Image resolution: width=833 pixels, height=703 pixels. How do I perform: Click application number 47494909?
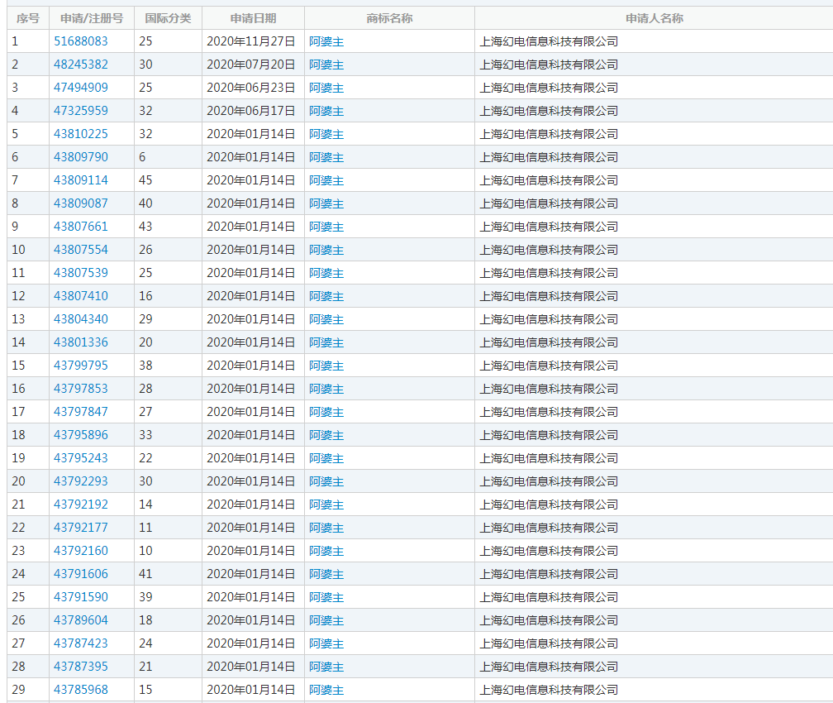[81, 88]
